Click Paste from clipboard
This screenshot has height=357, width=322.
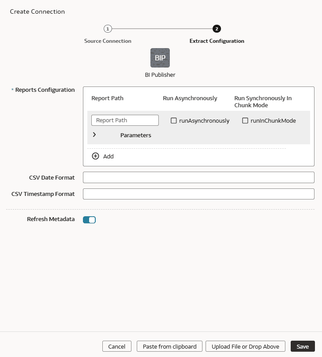point(169,346)
